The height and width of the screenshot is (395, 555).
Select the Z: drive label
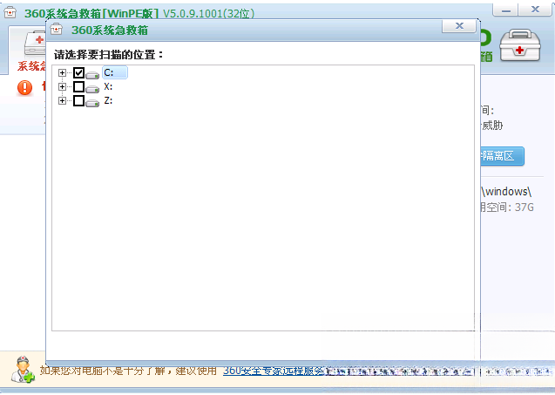108,100
